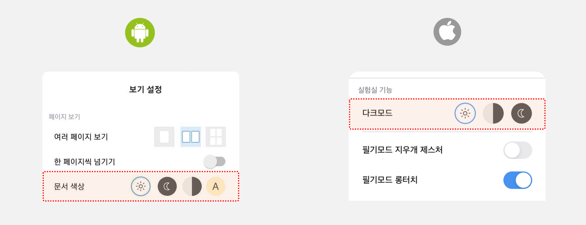Viewport: 586px width, 225px height.
Task: Disable 필기모드 롱터치 switch
Action: [518, 180]
